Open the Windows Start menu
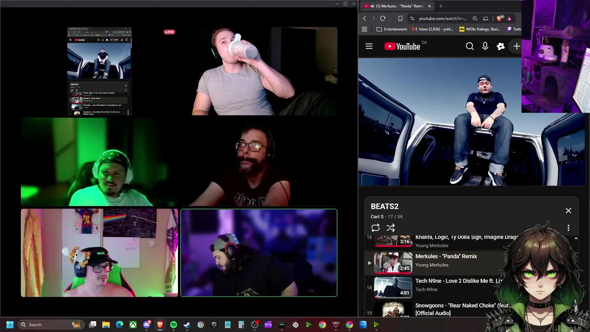 pos(10,325)
